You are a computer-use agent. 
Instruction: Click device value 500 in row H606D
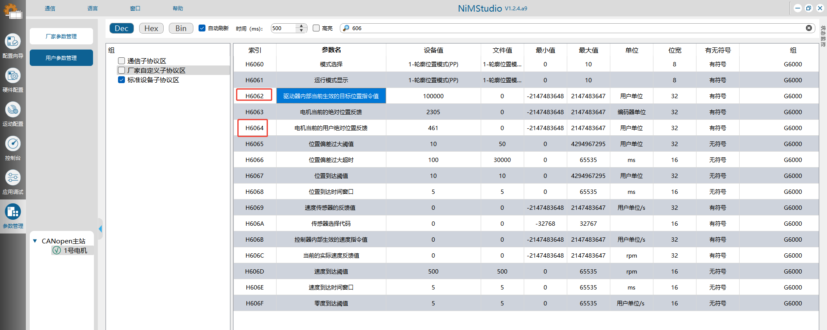[x=433, y=271]
